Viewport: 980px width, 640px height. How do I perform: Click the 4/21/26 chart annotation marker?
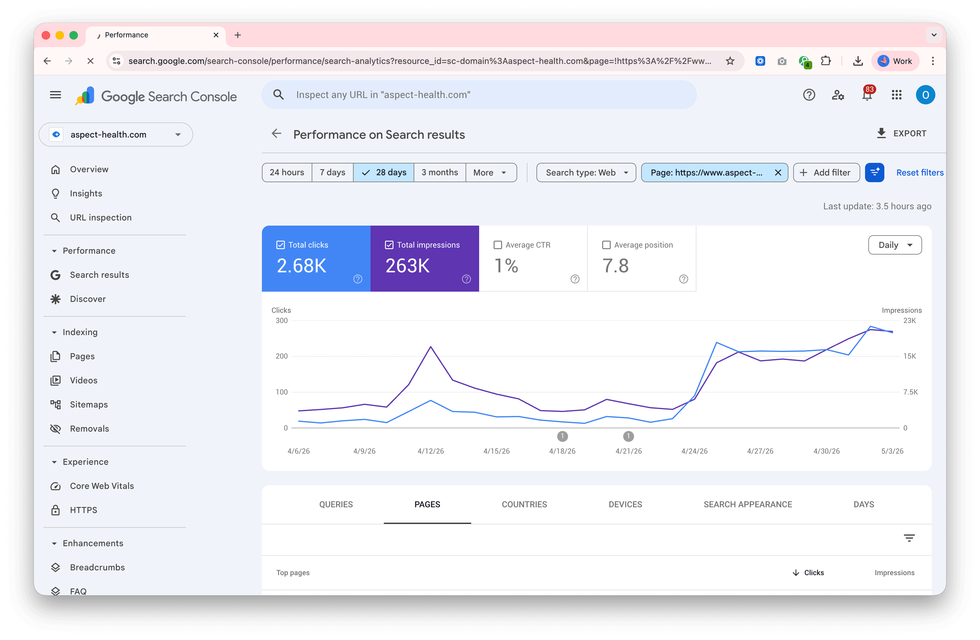tap(628, 436)
